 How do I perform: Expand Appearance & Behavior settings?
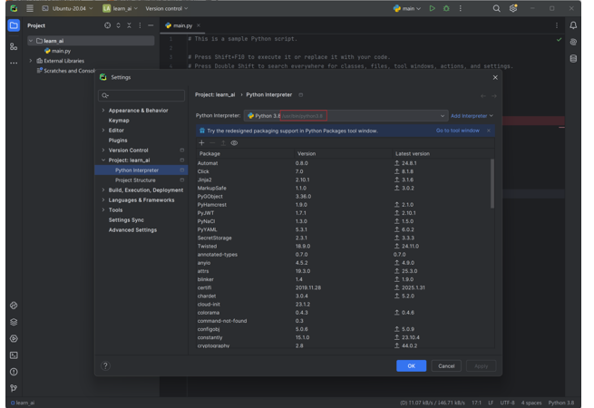point(103,111)
